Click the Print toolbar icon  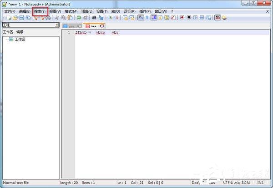tap(48, 18)
